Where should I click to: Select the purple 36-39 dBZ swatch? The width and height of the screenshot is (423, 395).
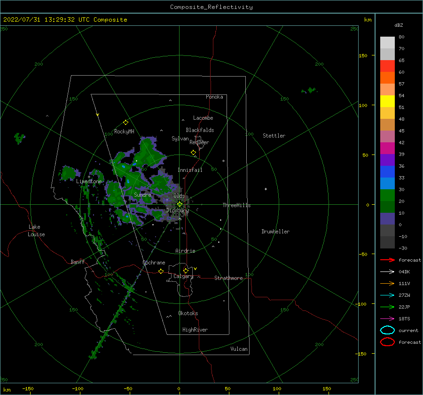click(387, 160)
